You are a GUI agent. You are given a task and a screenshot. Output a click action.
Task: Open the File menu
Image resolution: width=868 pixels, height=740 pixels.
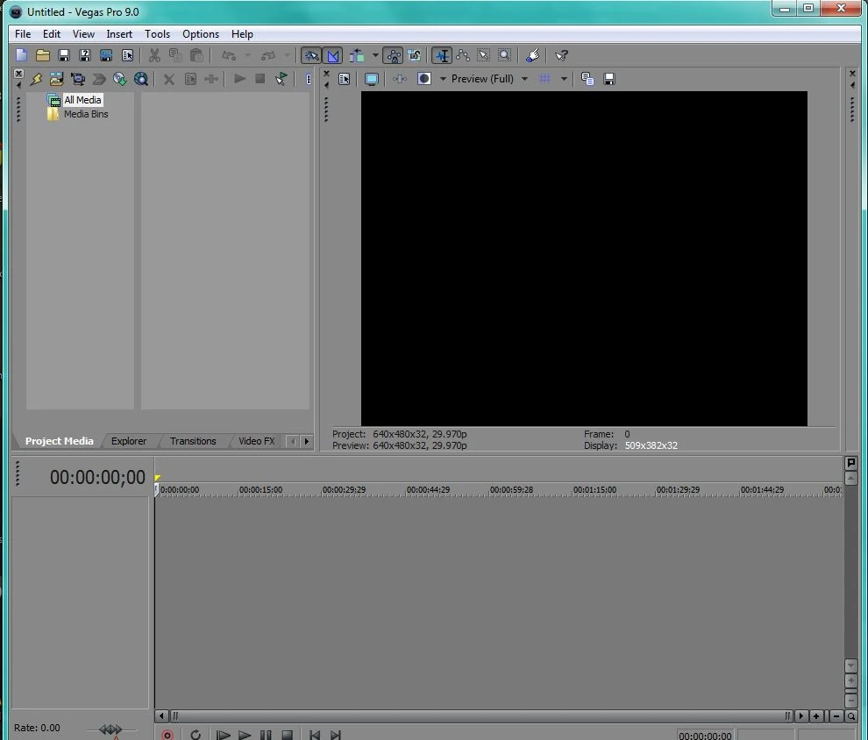click(23, 34)
